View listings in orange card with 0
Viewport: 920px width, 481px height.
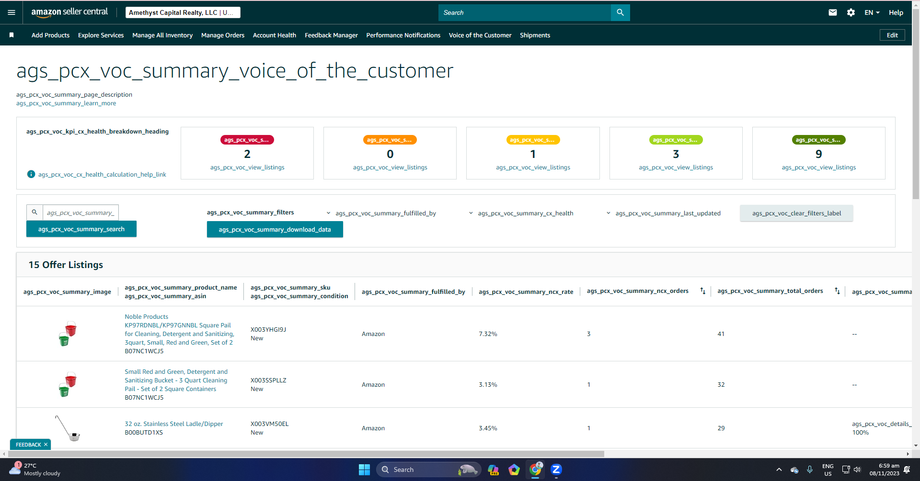[390, 167]
